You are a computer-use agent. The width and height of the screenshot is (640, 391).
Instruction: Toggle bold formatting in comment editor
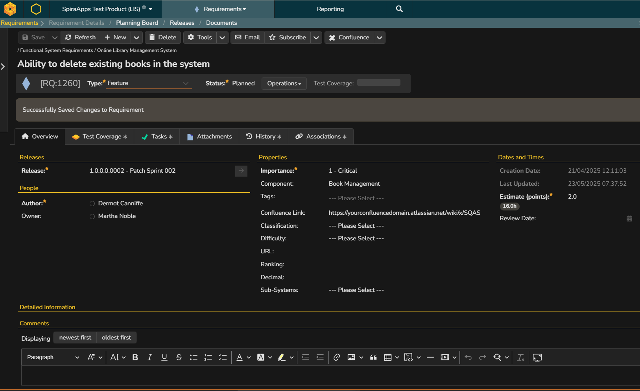(135, 357)
